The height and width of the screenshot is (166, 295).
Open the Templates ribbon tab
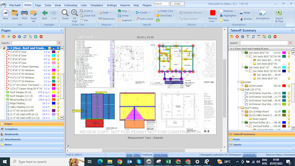[96, 5]
